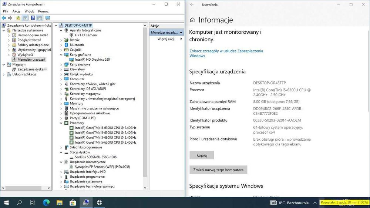This screenshot has width=370, height=208.
Task: Open File Explorer from taskbar
Action: pos(60,202)
